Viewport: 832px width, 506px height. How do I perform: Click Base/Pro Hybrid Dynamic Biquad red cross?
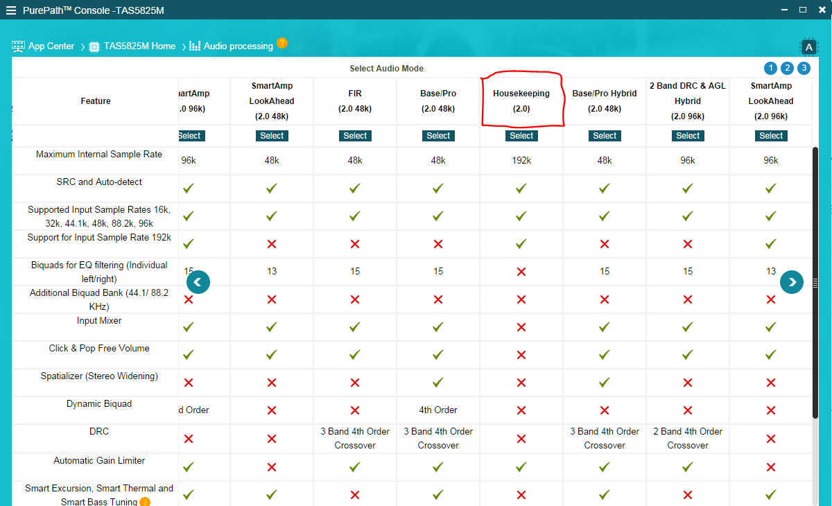(x=605, y=410)
